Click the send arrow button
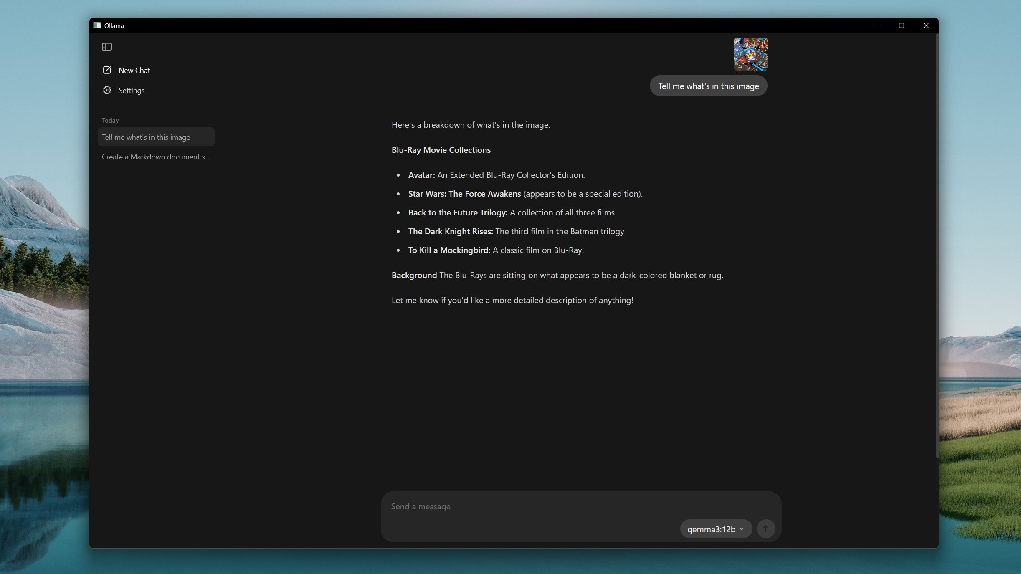This screenshot has height=574, width=1021. coord(765,529)
